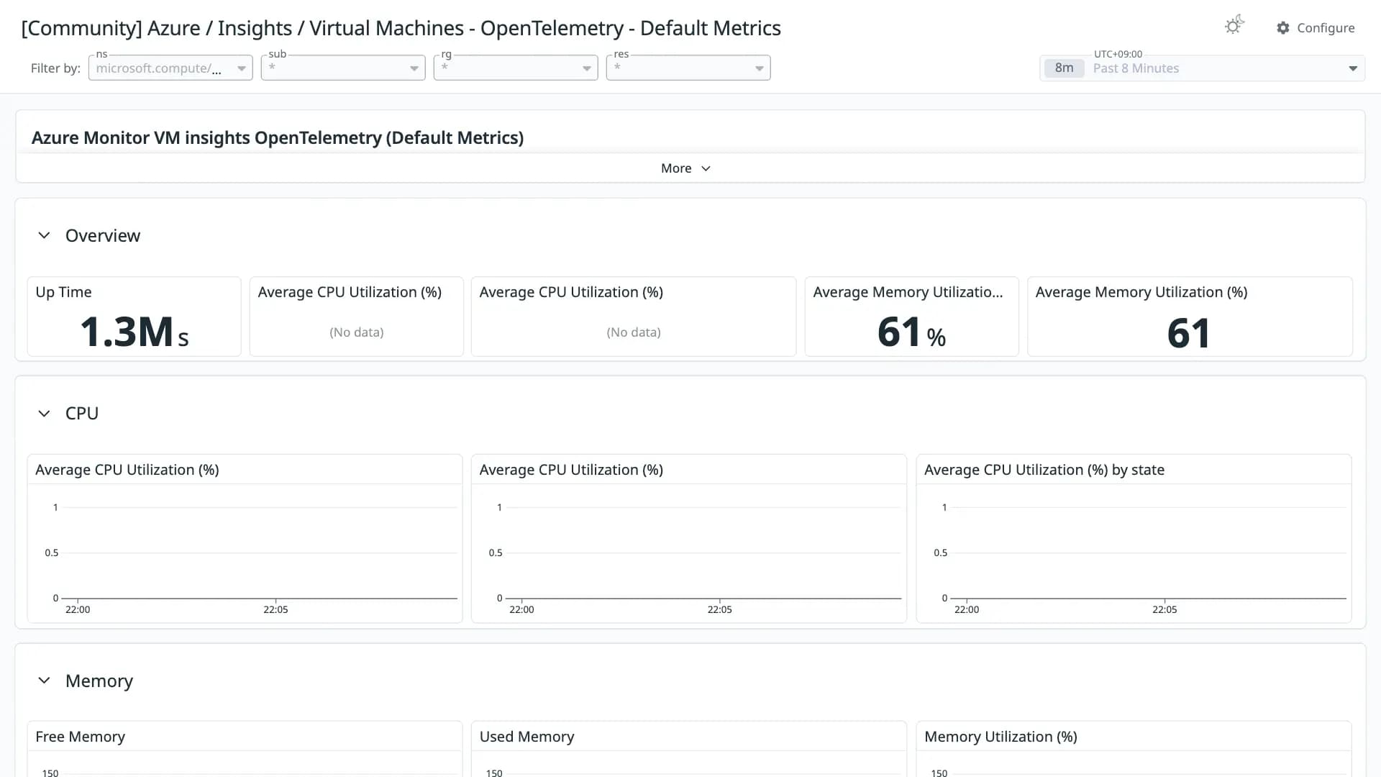Screen dimensions: 1381x777
Task: Open the sub filter dropdown
Action: pyautogui.click(x=343, y=68)
